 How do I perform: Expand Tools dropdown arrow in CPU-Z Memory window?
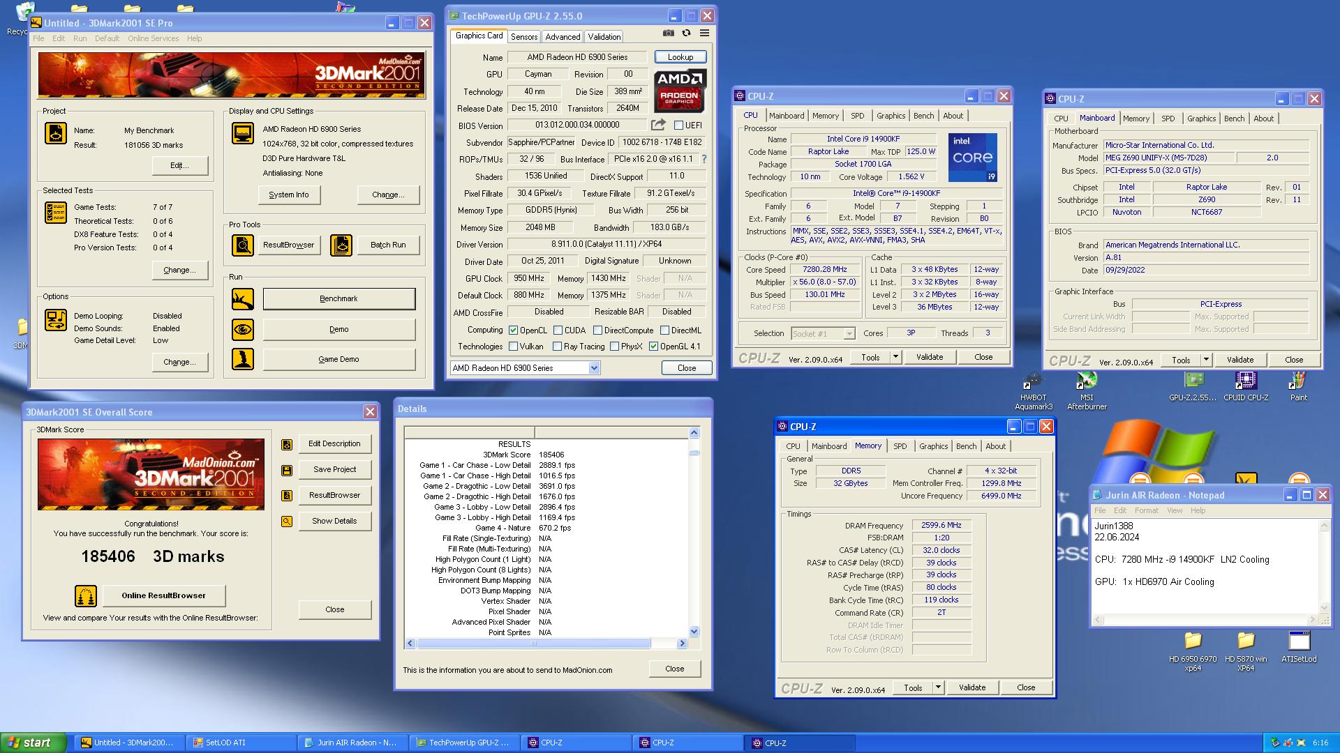(x=939, y=688)
